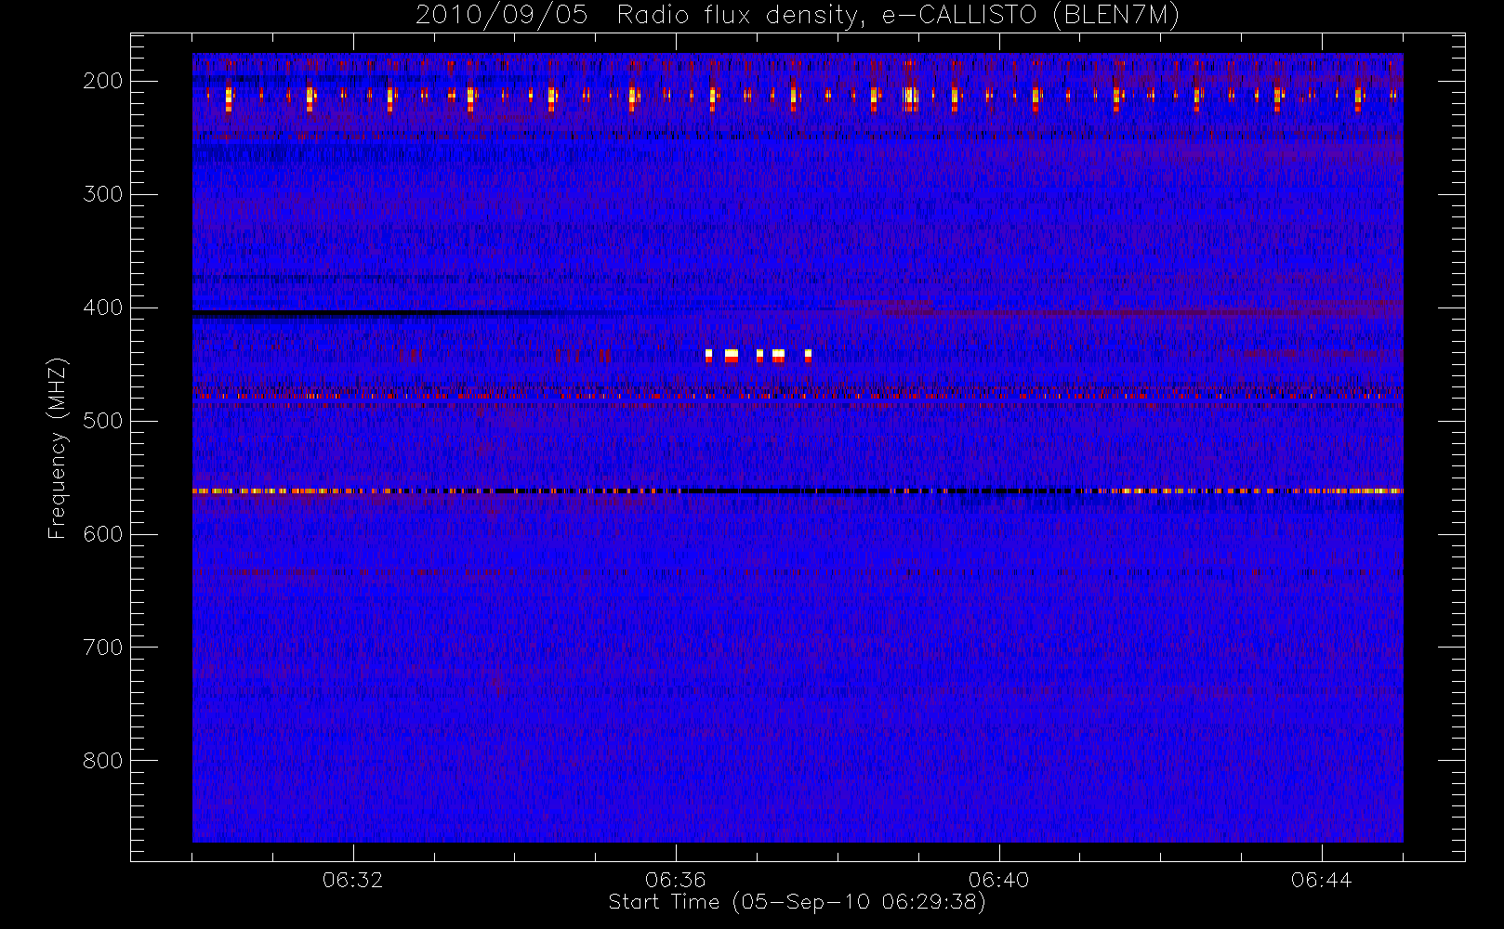
Task: Click the date "2010/09/05" in the title
Action: point(502,15)
